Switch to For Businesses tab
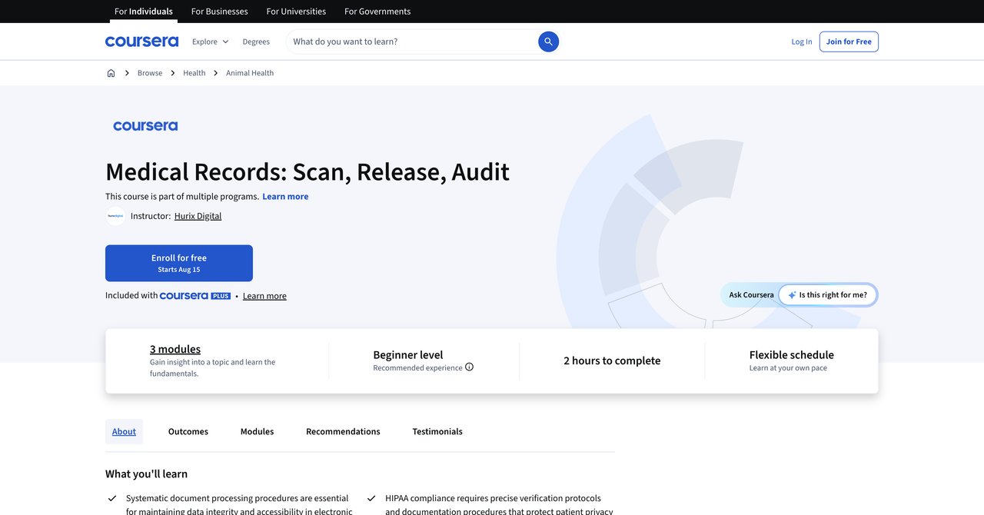The width and height of the screenshot is (984, 515). 219,12
